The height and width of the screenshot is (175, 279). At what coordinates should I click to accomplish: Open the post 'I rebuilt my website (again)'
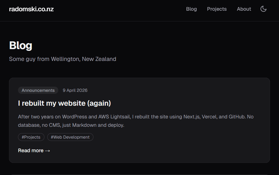65,103
